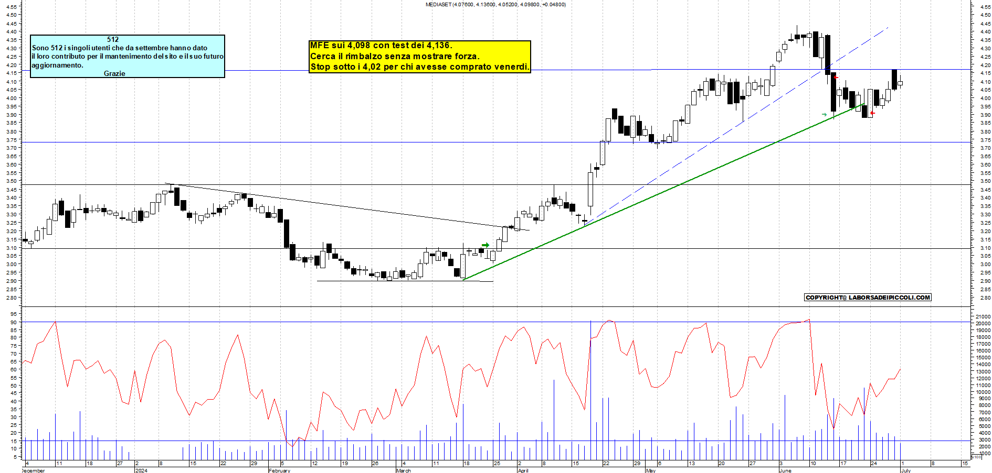Click the 15000 value on the volume scale

(x=983, y=358)
